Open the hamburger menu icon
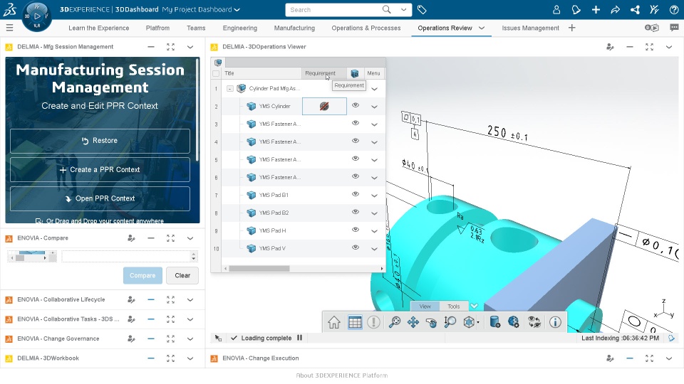 click(9, 28)
